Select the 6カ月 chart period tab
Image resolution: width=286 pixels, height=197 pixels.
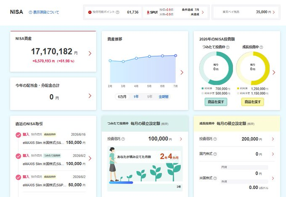tap(122, 96)
